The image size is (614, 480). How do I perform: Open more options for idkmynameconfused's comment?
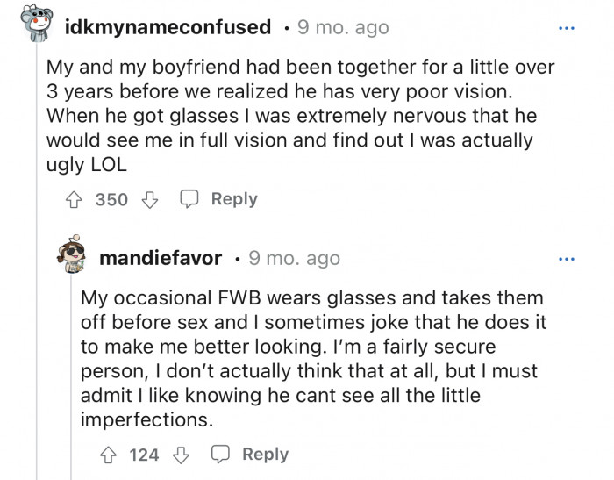(567, 27)
